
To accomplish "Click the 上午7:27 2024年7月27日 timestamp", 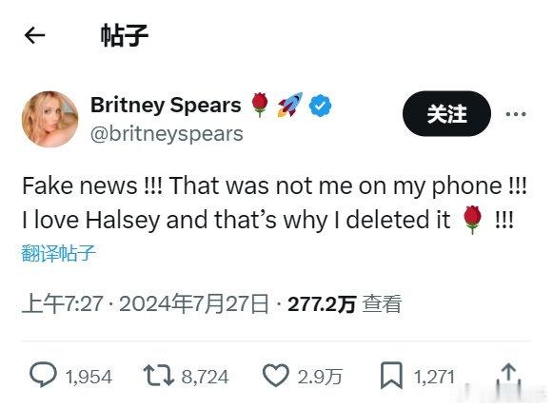I will tap(145, 303).
